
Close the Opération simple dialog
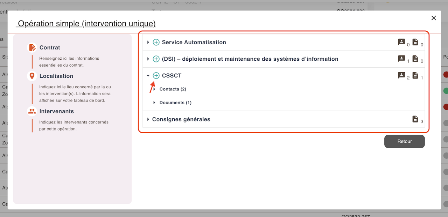pos(434,18)
